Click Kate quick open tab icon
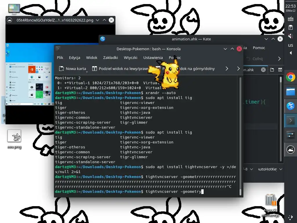297x223 pixels. click(x=272, y=70)
